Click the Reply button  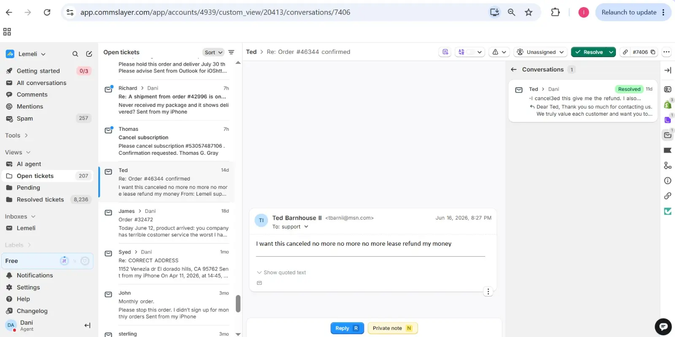tap(347, 328)
